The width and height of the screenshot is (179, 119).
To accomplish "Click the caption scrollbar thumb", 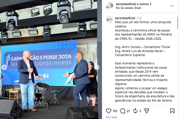I will [x=178, y=23].
